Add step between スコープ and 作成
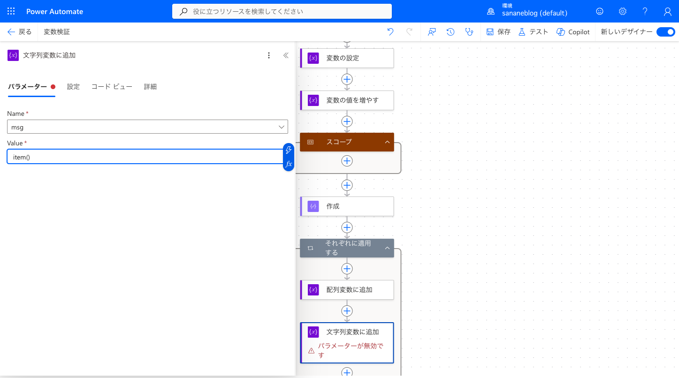Viewport: 679px width, 378px height. pos(347,185)
